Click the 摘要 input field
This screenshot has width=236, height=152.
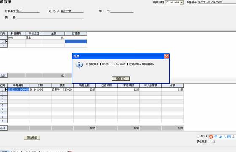coord(50,17)
